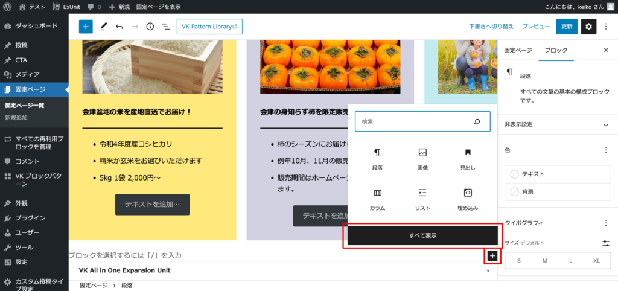
Task: Open プラグイン menu
Action: point(34,218)
